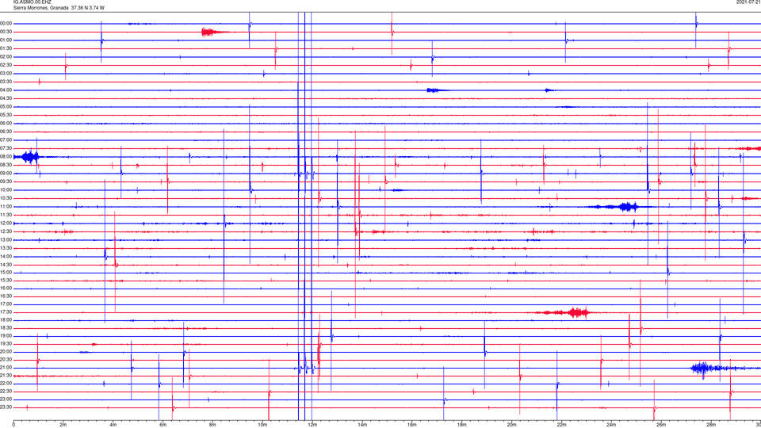Select the 09:00 trace time label
The height and width of the screenshot is (428, 761).
click(6, 174)
